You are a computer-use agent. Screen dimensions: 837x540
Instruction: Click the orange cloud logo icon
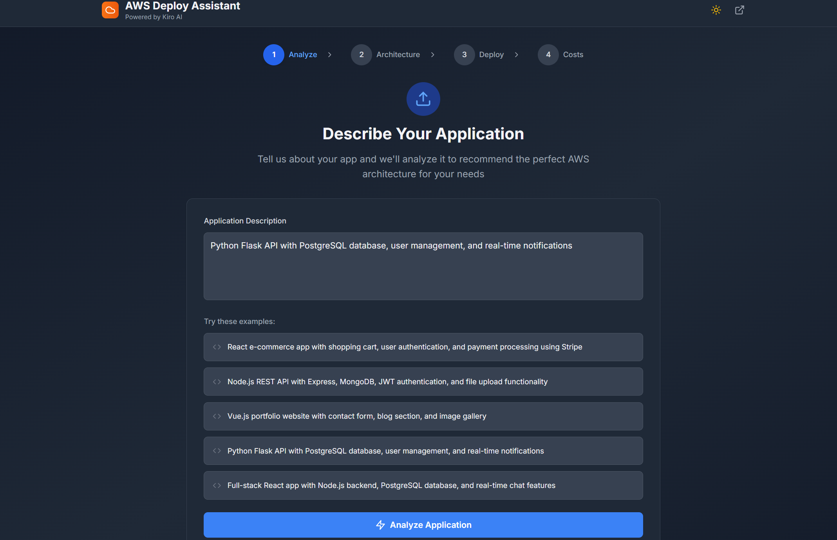pyautogui.click(x=110, y=10)
